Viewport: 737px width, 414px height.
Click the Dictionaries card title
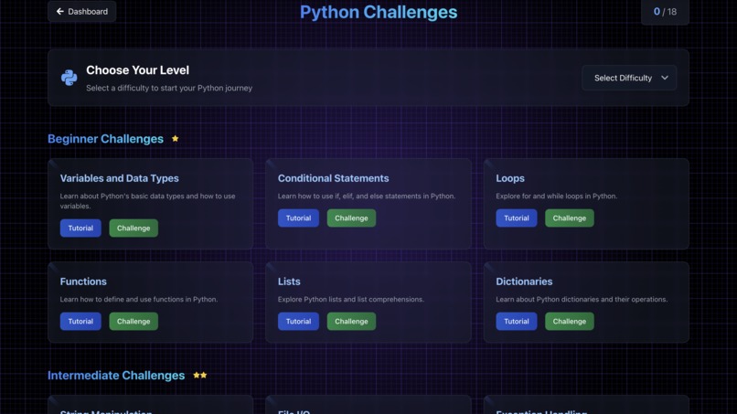524,281
